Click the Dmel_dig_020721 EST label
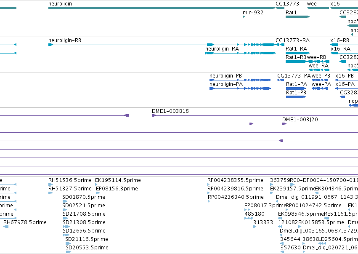 click(x=330, y=248)
